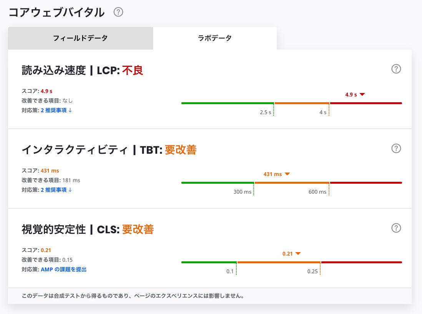
Task: Switch to the フィールドデータ tab
Action: tap(80, 38)
